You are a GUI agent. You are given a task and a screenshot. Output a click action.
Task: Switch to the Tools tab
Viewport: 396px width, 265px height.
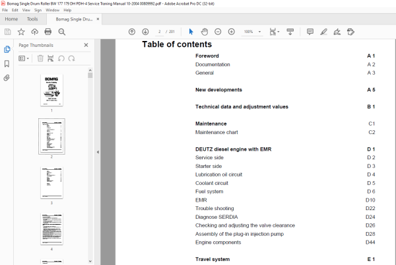tap(32, 19)
